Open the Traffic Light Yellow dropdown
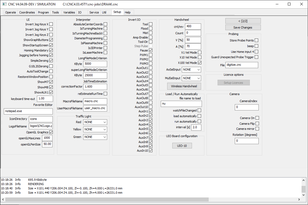 [x=95, y=129]
